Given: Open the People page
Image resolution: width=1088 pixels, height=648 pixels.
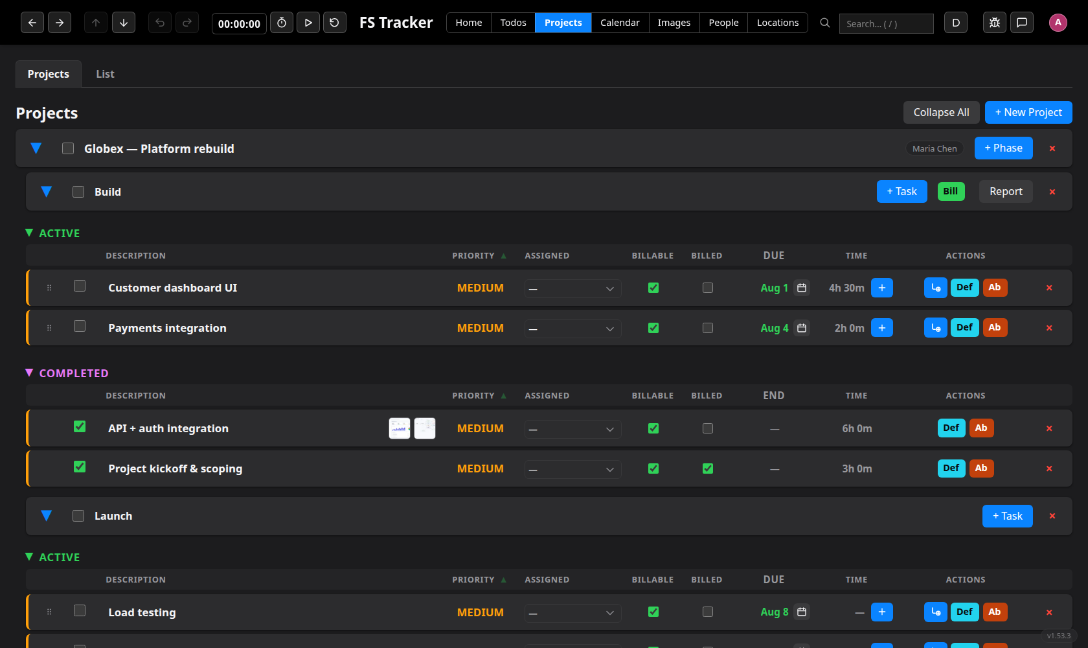Looking at the screenshot, I should tap(723, 23).
